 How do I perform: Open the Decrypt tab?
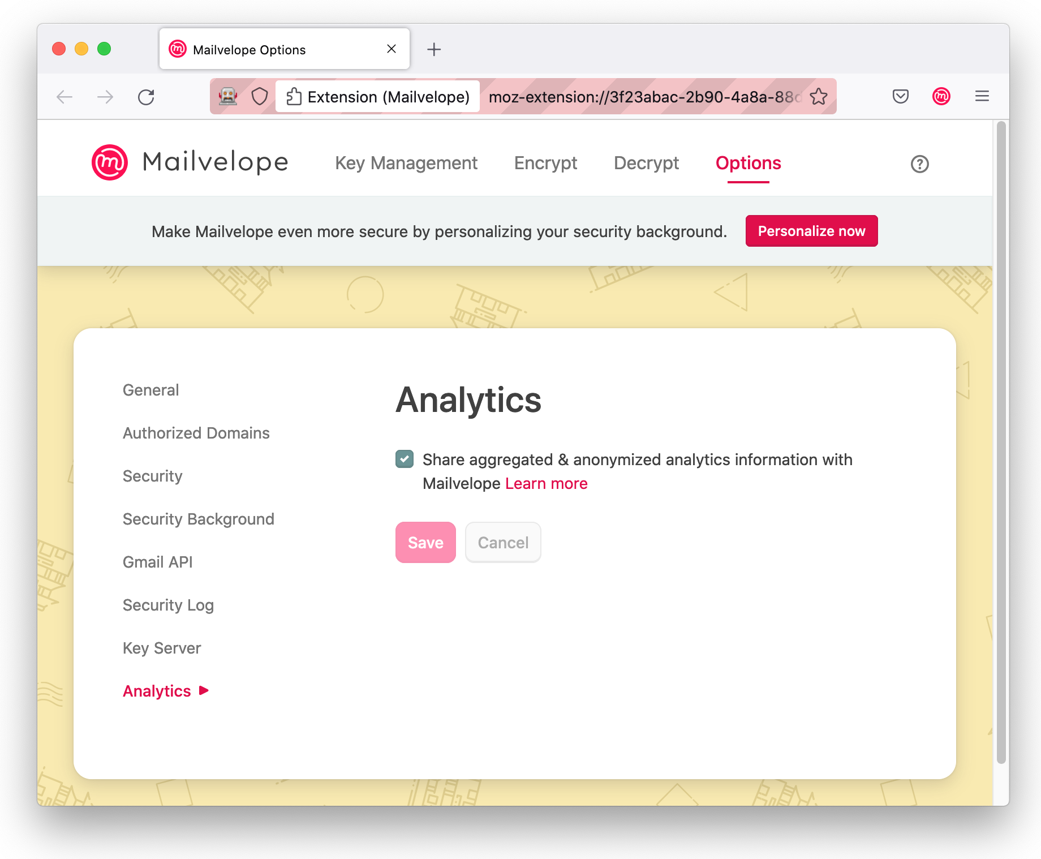[x=646, y=163]
